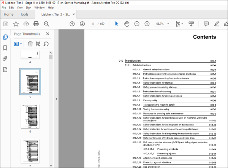Select page 6 thumbnail
This screenshot has width=228, height=168.
[x=30, y=116]
